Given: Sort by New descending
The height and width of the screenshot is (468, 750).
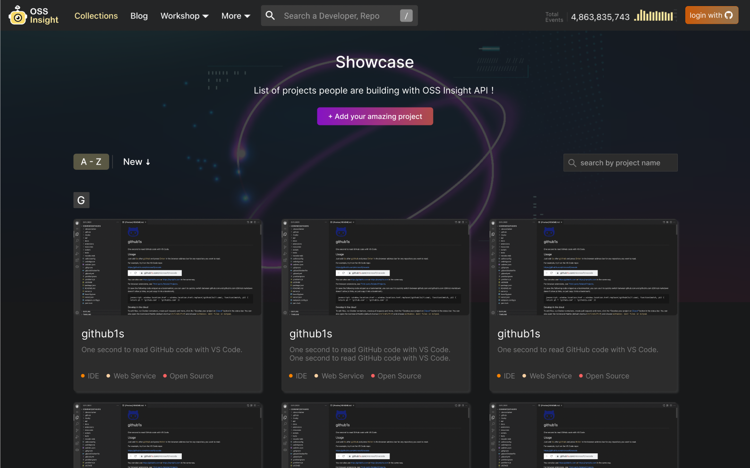Looking at the screenshot, I should (x=137, y=162).
